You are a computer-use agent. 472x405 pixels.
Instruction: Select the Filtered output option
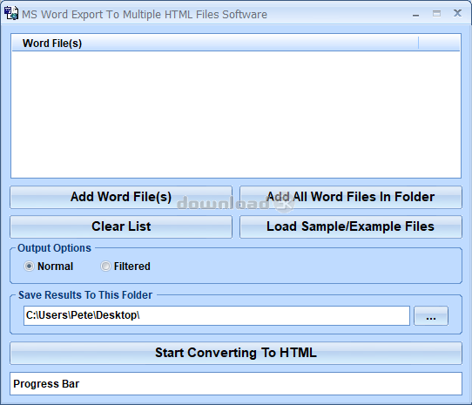pyautogui.click(x=105, y=267)
